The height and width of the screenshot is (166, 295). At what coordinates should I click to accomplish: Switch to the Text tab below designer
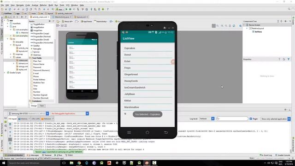pyautogui.click(x=42, y=106)
